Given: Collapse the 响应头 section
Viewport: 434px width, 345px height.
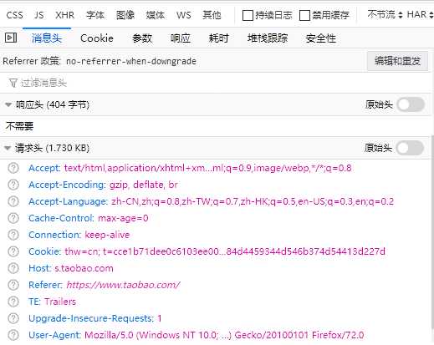Looking at the screenshot, I should pyautogui.click(x=8, y=105).
